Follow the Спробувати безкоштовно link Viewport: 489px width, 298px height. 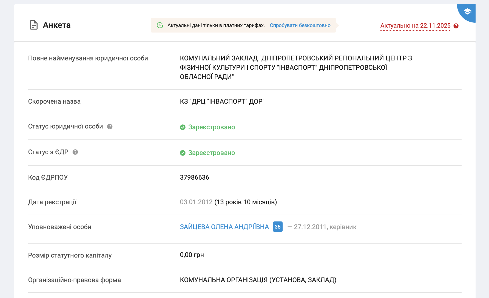(300, 25)
